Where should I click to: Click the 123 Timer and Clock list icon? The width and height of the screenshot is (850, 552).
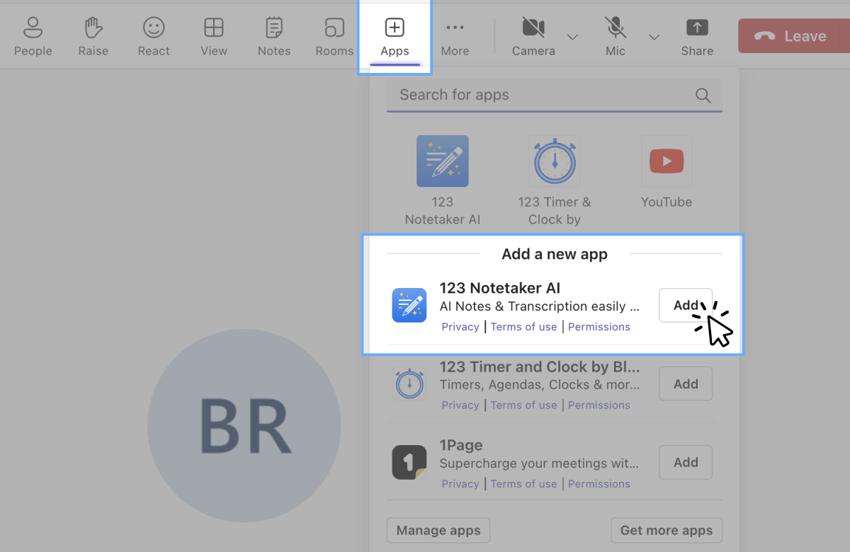click(409, 384)
